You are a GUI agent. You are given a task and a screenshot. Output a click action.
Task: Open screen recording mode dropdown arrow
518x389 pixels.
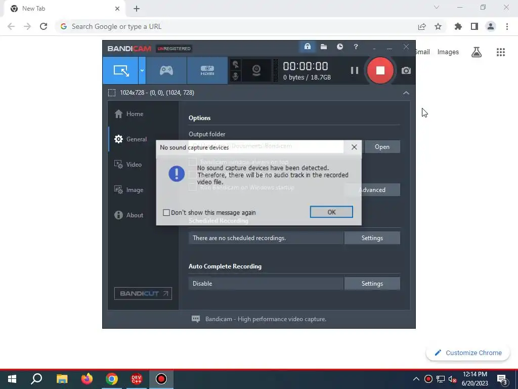pyautogui.click(x=142, y=70)
